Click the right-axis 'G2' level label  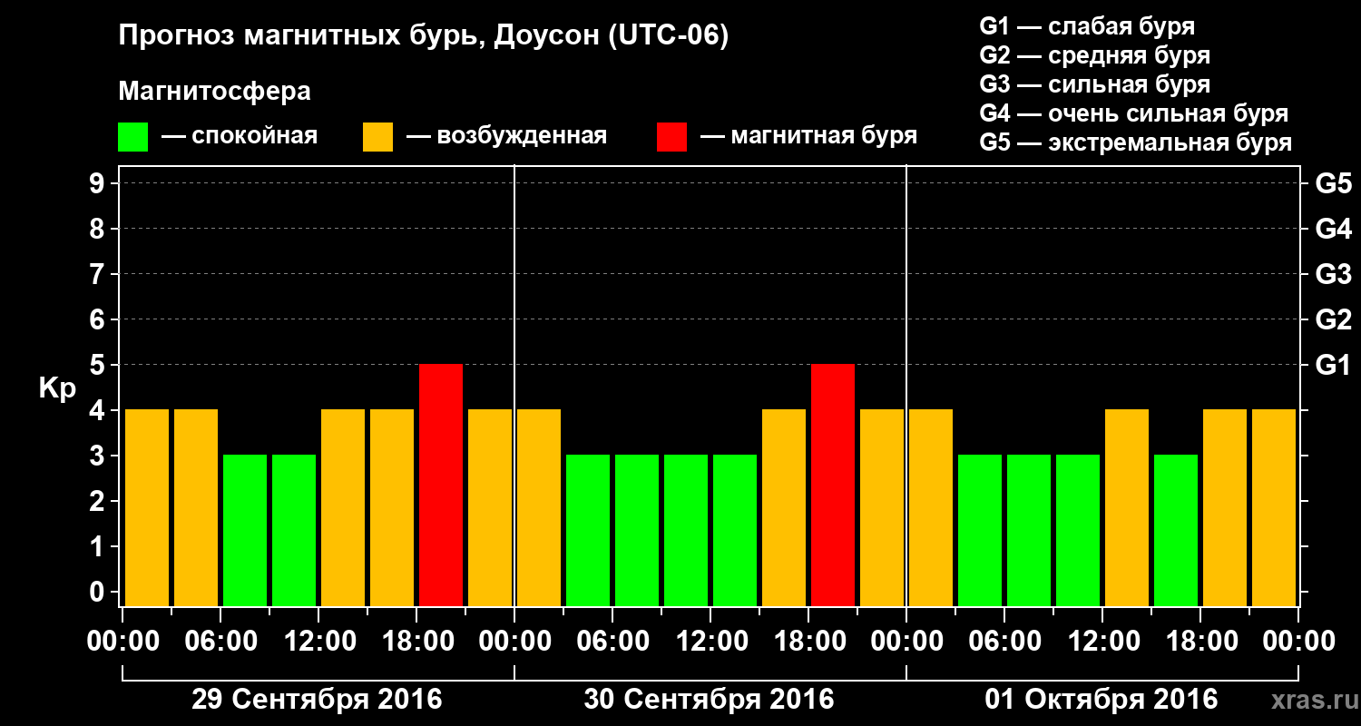[x=1333, y=319]
